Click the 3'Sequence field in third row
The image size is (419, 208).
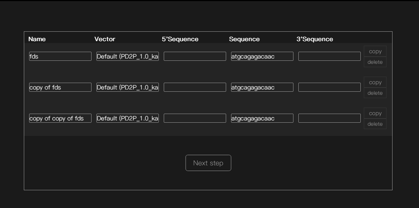click(x=329, y=118)
